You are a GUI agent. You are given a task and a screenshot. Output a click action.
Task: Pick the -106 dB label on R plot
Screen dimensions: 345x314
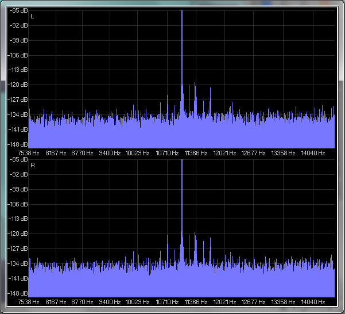(x=18, y=204)
